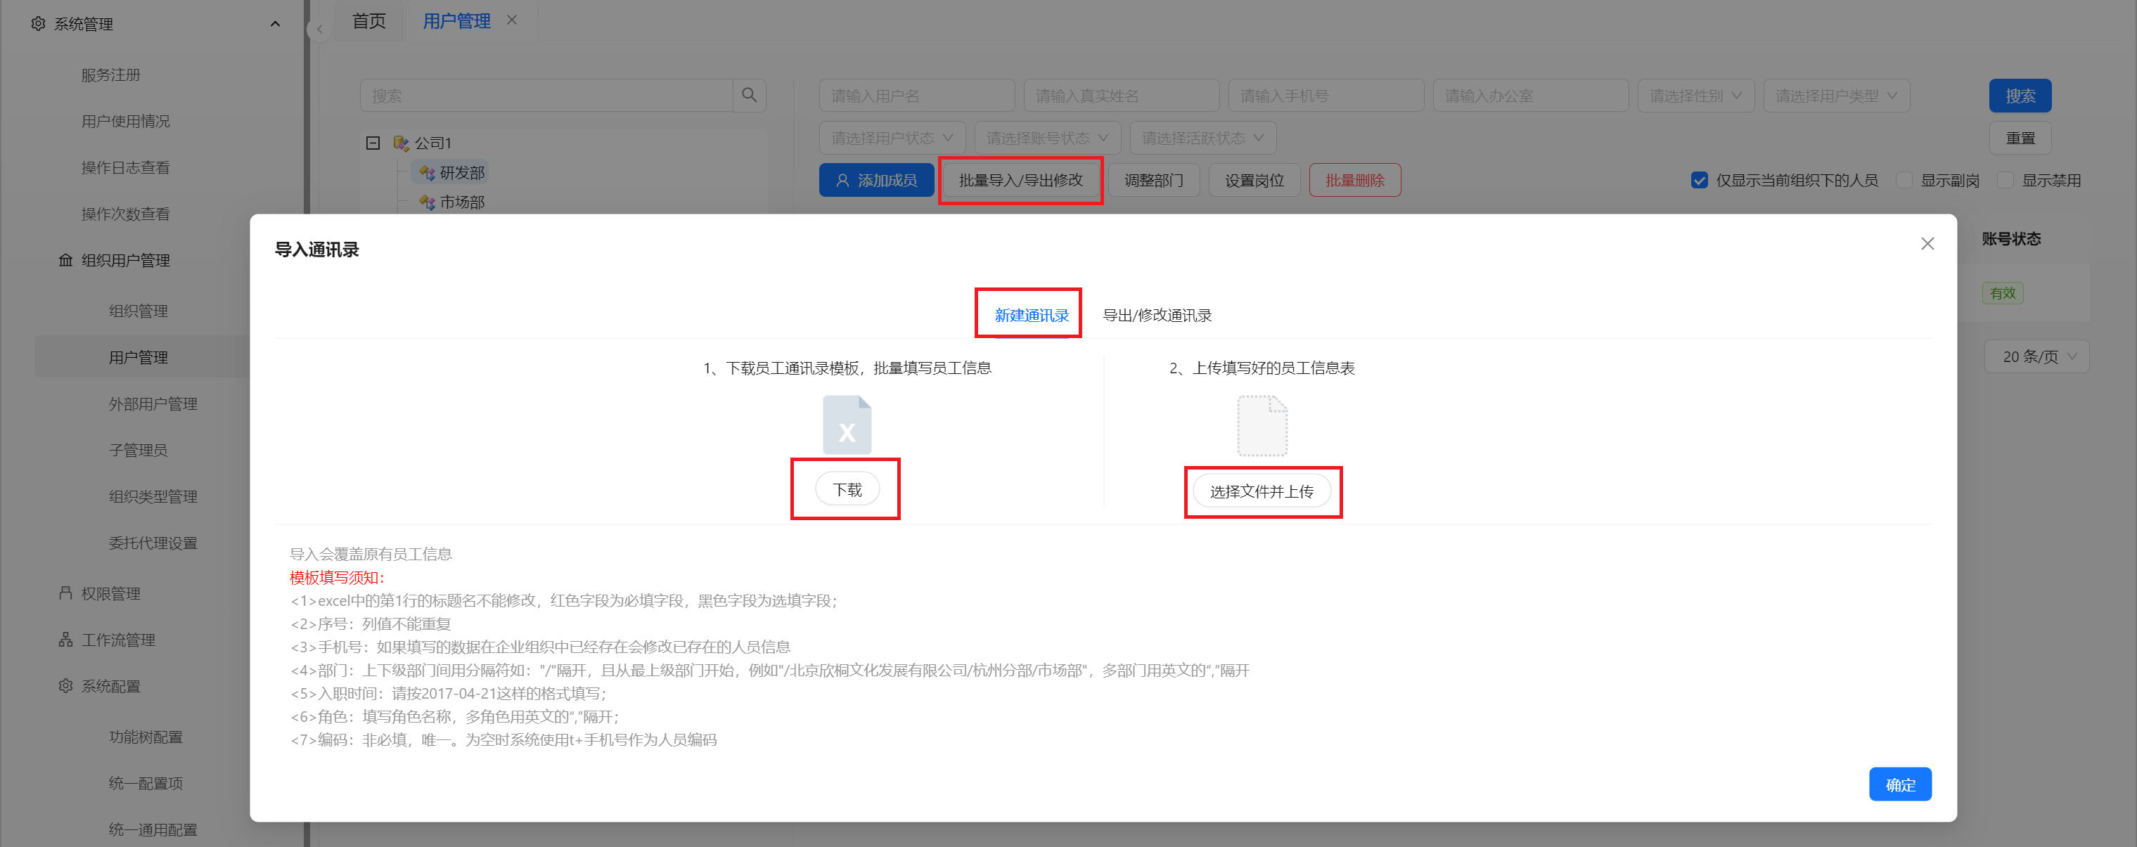Collapse the 公司1 tree node
2137x847 pixels.
pyautogui.click(x=373, y=143)
